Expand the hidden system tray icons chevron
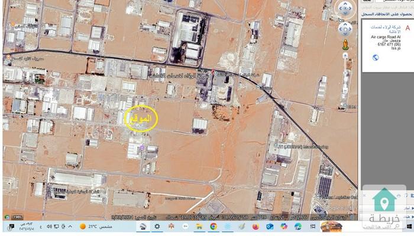 [70, 227]
